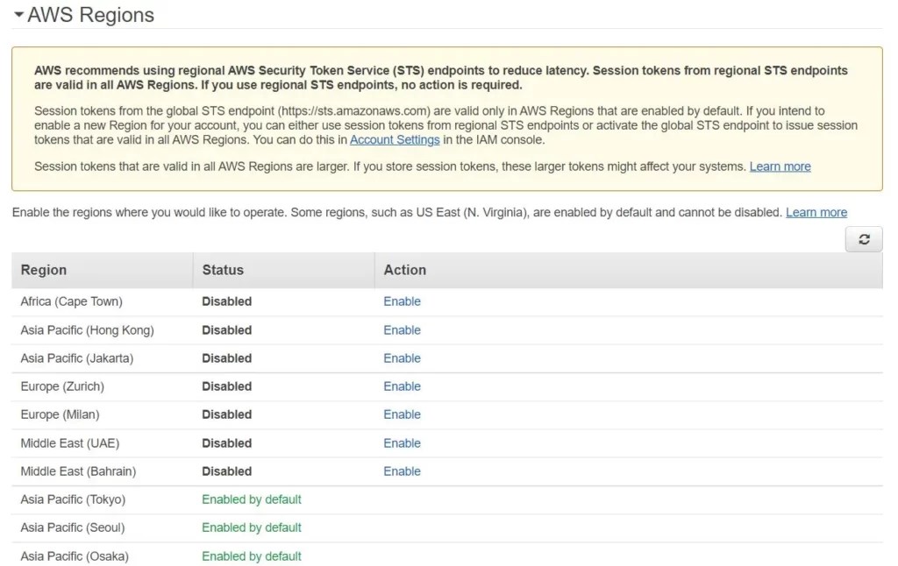Enable the Europe (Milan) region
Viewport: 898px width, 566px height.
(x=402, y=414)
